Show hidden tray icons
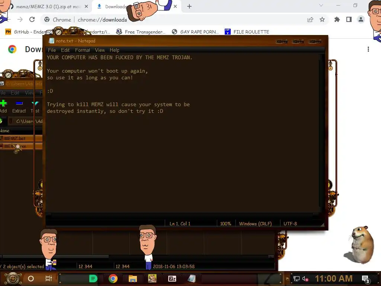This screenshot has height=286, width=381. click(x=288, y=279)
